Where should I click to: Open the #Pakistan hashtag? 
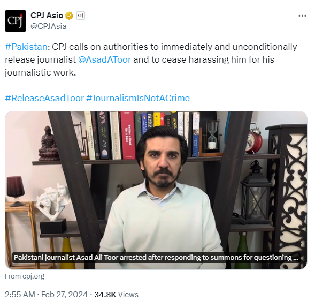pyautogui.click(x=26, y=47)
